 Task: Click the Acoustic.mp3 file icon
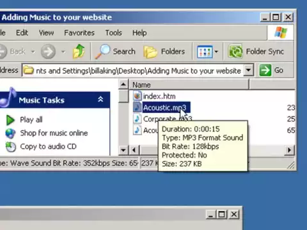coord(138,107)
